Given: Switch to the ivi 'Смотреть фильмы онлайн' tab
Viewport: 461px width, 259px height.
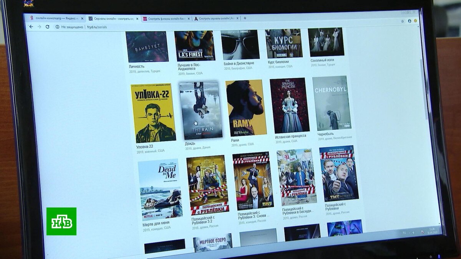Looking at the screenshot, I should [x=166, y=18].
